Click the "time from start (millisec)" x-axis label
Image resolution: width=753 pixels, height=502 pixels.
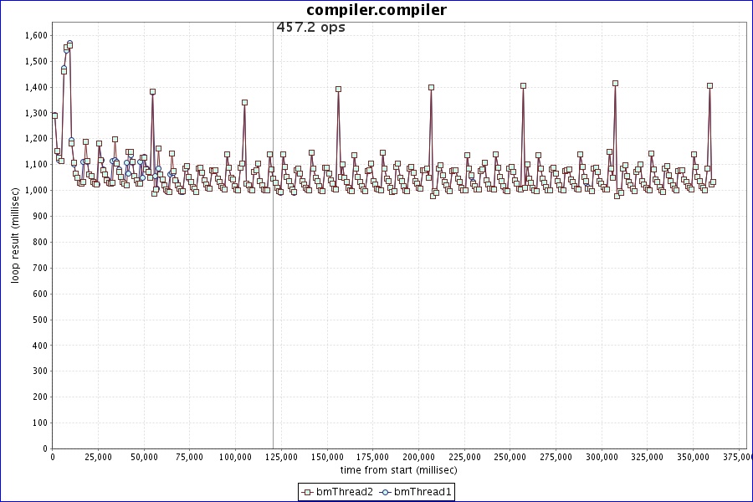[x=399, y=472]
